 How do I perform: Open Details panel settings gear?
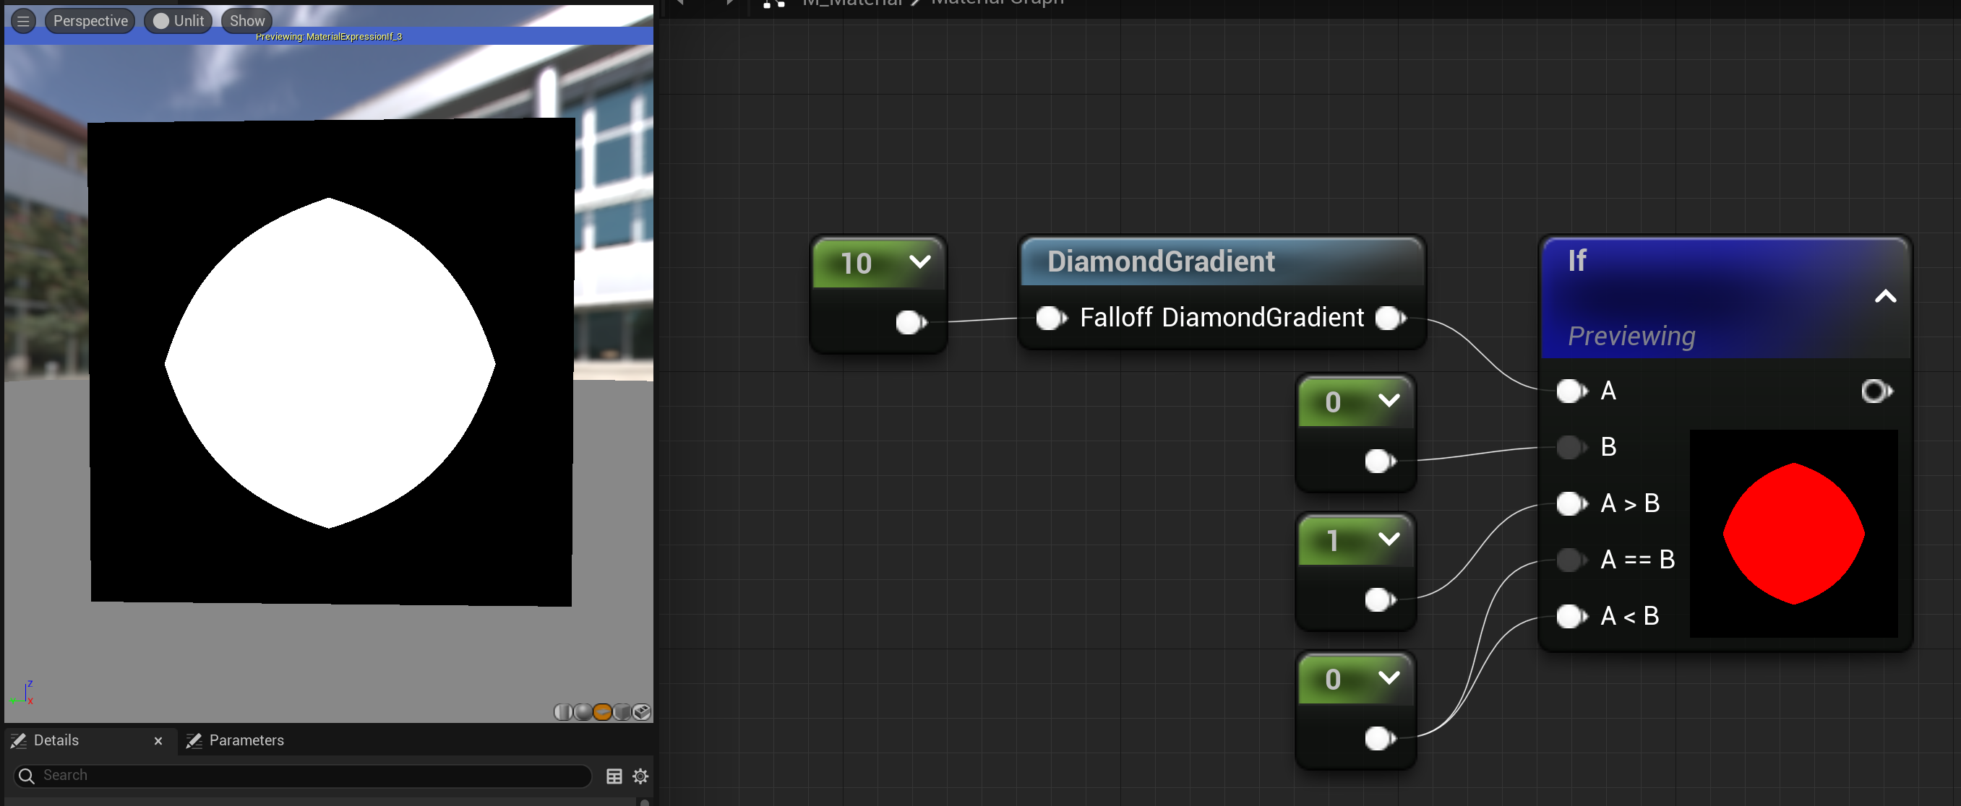coord(640,776)
